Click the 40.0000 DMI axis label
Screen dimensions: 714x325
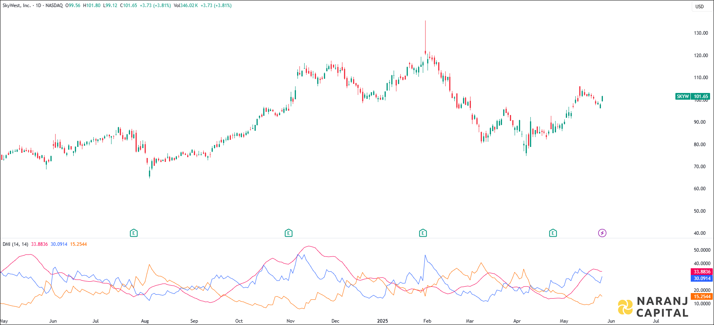tap(702, 264)
